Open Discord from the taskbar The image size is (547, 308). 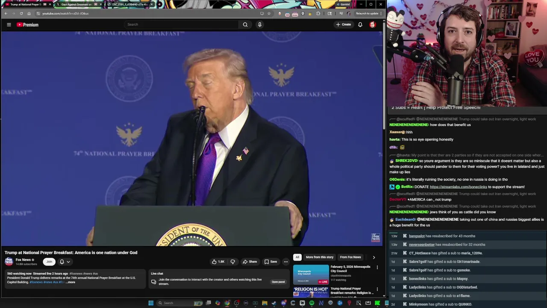pos(283,303)
